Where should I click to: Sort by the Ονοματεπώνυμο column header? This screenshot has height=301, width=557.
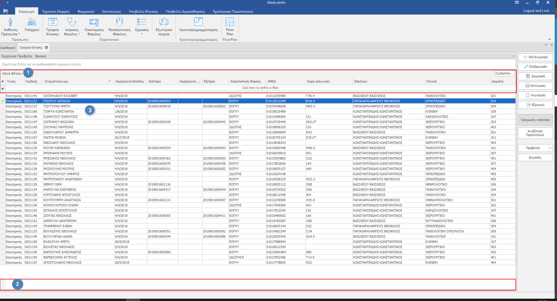56,81
